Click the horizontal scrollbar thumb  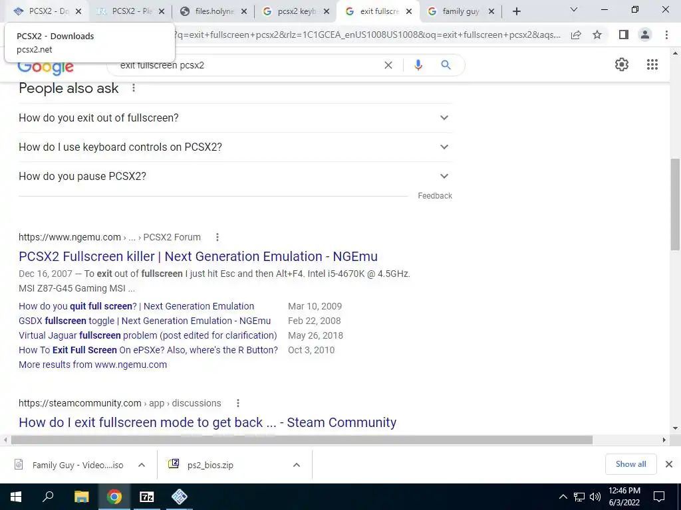pyautogui.click(x=302, y=440)
